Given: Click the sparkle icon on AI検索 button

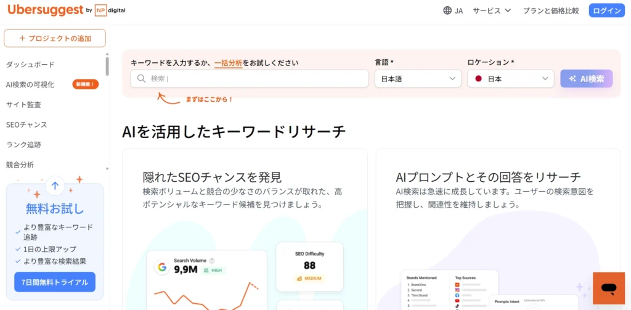Looking at the screenshot, I should 572,79.
